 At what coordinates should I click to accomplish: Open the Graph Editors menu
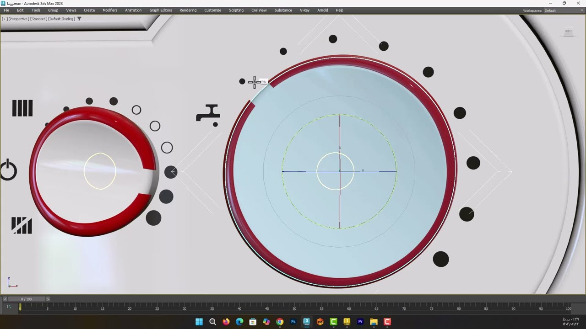[x=161, y=10]
